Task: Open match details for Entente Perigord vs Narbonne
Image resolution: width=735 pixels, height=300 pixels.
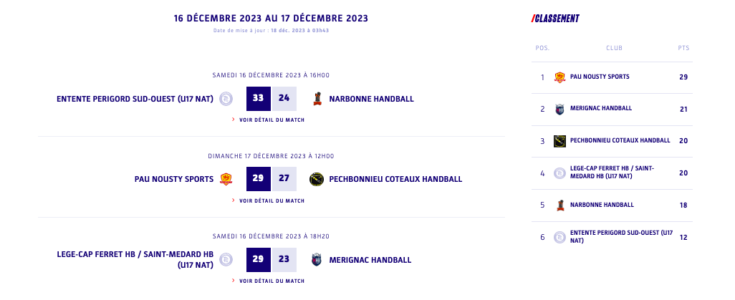Action: coord(272,120)
